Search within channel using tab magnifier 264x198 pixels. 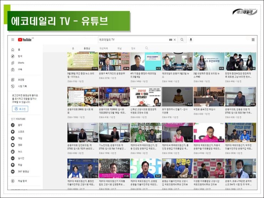click(x=147, y=48)
